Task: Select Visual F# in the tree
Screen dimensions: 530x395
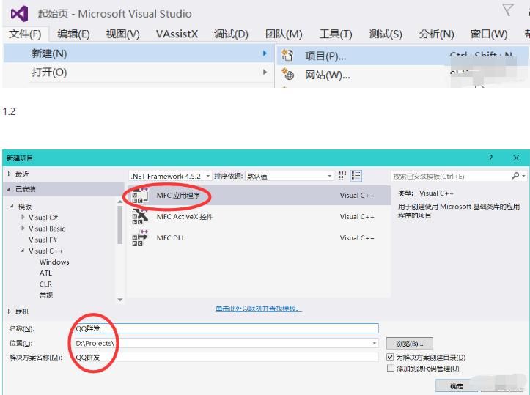Action: 43,240
